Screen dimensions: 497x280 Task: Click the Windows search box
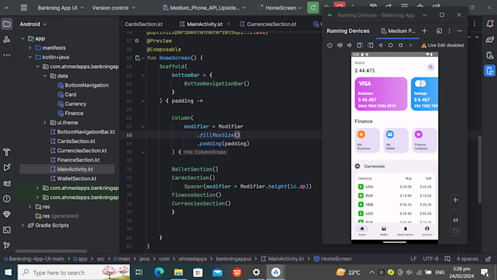74,273
